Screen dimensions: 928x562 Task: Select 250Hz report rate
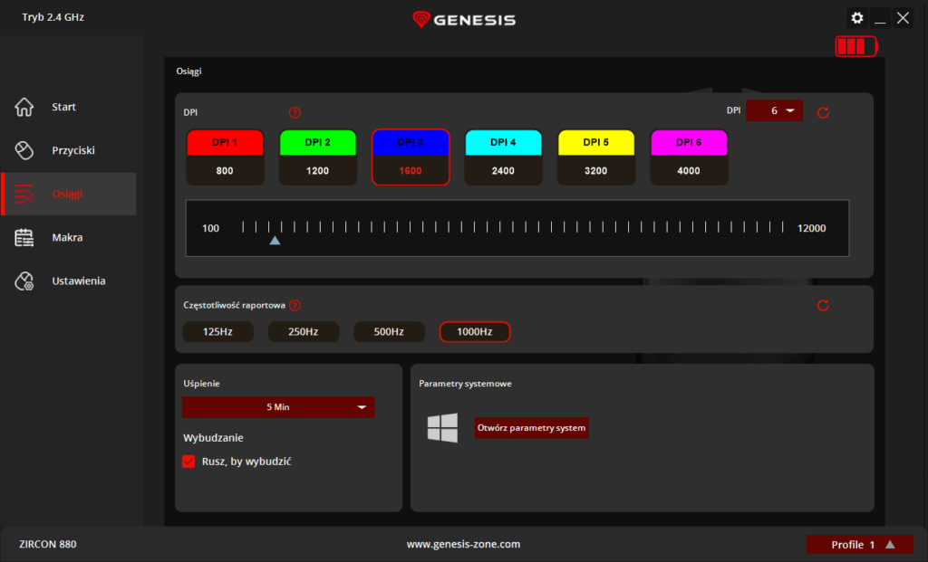[x=304, y=332]
